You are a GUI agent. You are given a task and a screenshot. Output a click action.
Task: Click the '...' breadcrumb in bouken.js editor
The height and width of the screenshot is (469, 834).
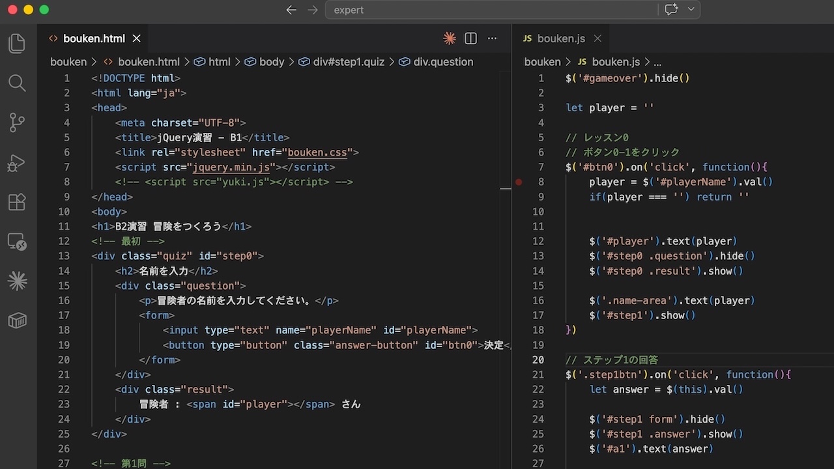pos(657,62)
